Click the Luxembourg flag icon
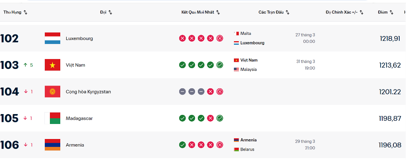The height and width of the screenshot is (160, 406). pyautogui.click(x=52, y=38)
